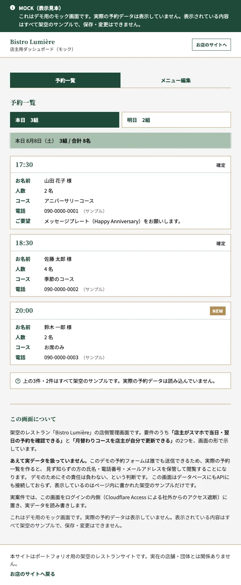Image resolution: width=241 pixels, height=585 pixels.
Task: Click the info icon in MOCK banner
Action: (x=13, y=8)
